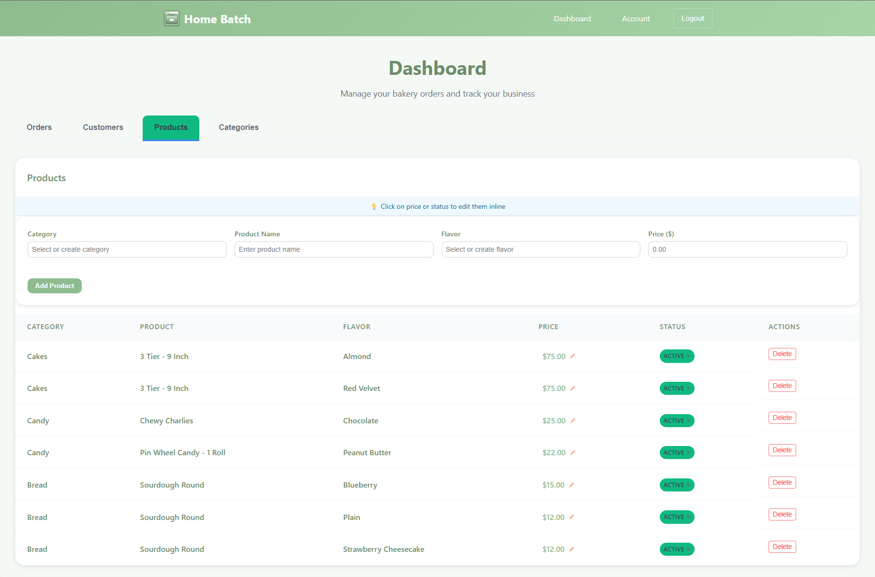Click the pencil icon for Blueberry price

tap(572, 485)
